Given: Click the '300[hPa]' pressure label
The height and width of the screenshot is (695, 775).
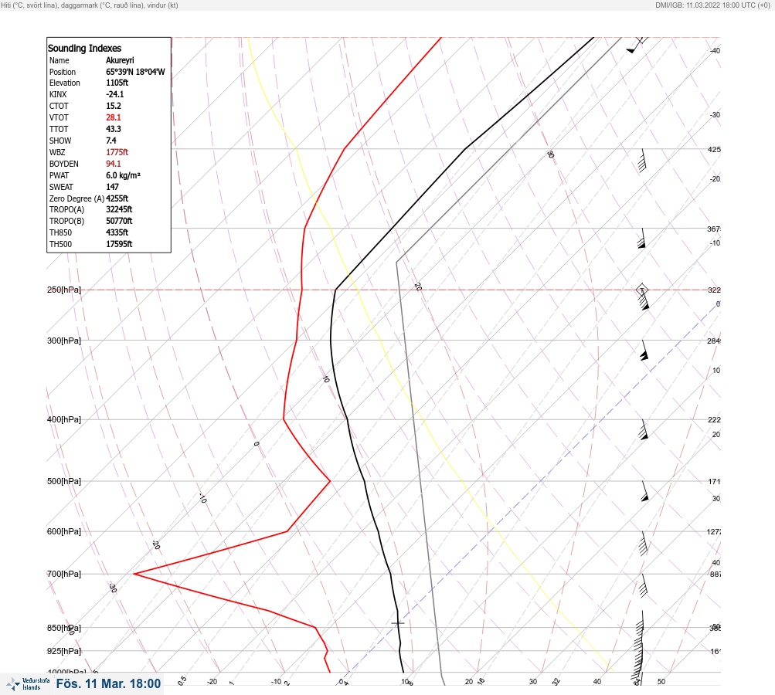Looking at the screenshot, I should click(x=64, y=341).
